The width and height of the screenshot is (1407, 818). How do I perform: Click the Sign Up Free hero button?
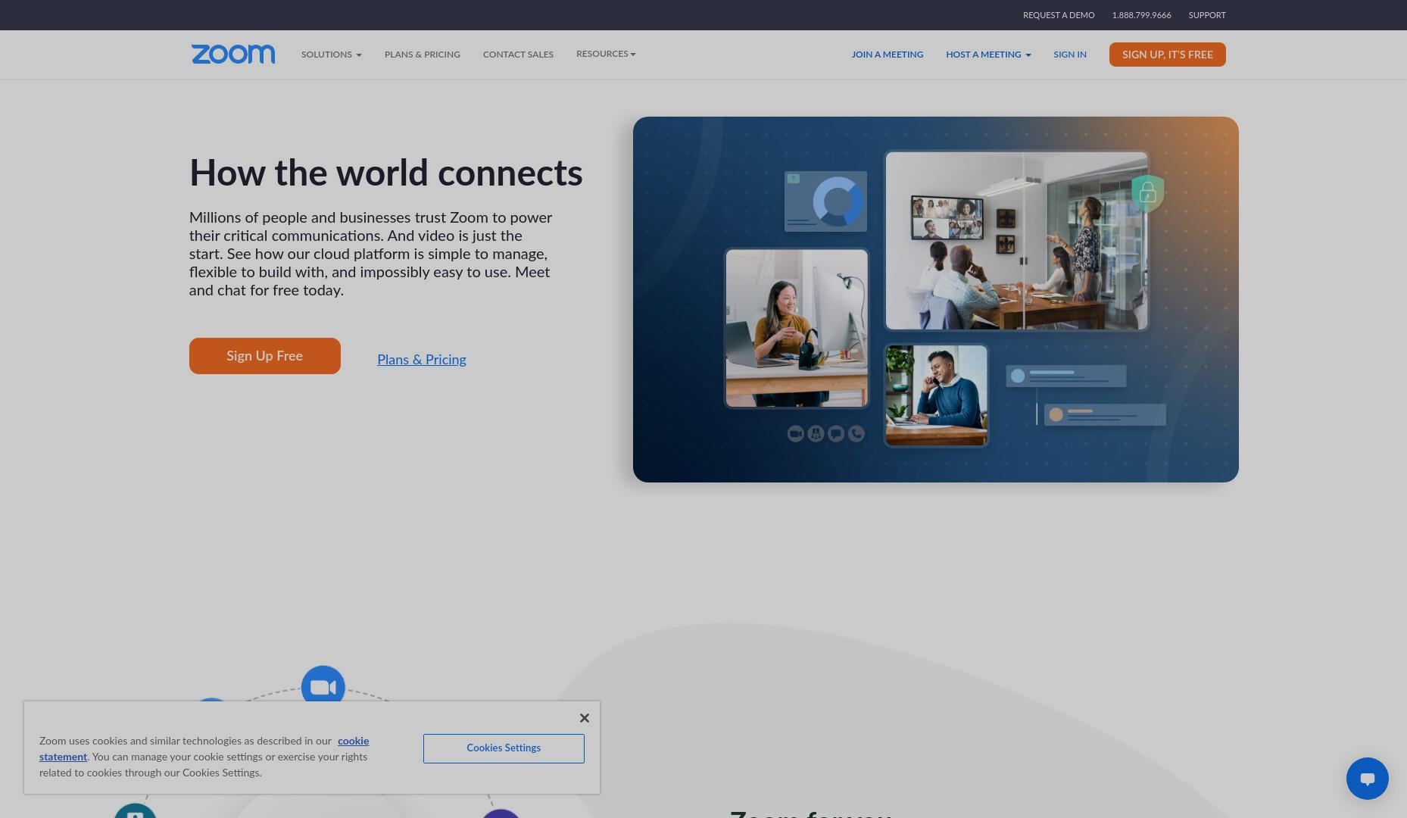265,356
